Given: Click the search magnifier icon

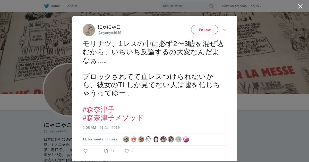Looking at the screenshot, I should [x=211, y=6].
